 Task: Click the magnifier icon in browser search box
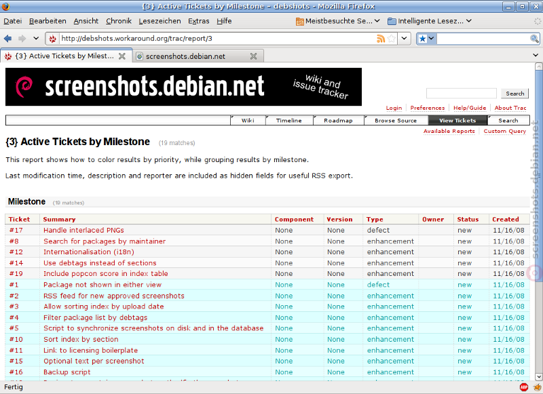pyautogui.click(x=534, y=39)
